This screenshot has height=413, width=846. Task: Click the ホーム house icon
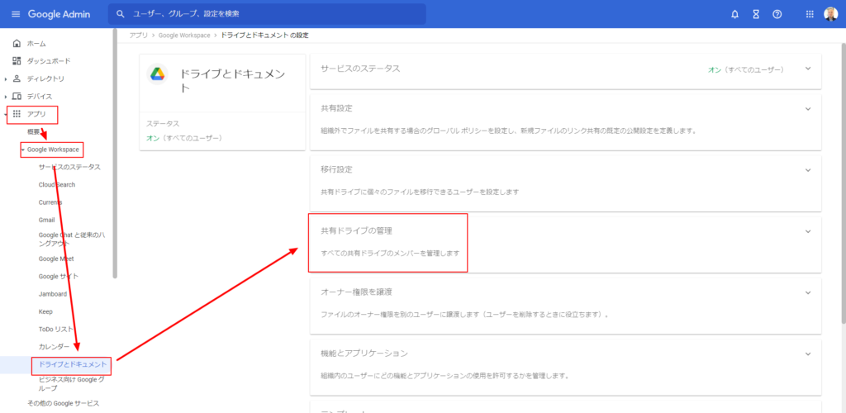(x=17, y=43)
